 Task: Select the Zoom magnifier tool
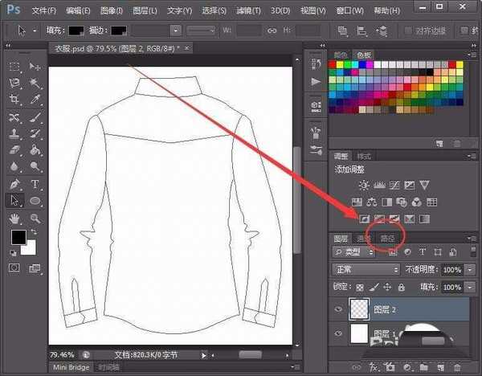(x=36, y=218)
